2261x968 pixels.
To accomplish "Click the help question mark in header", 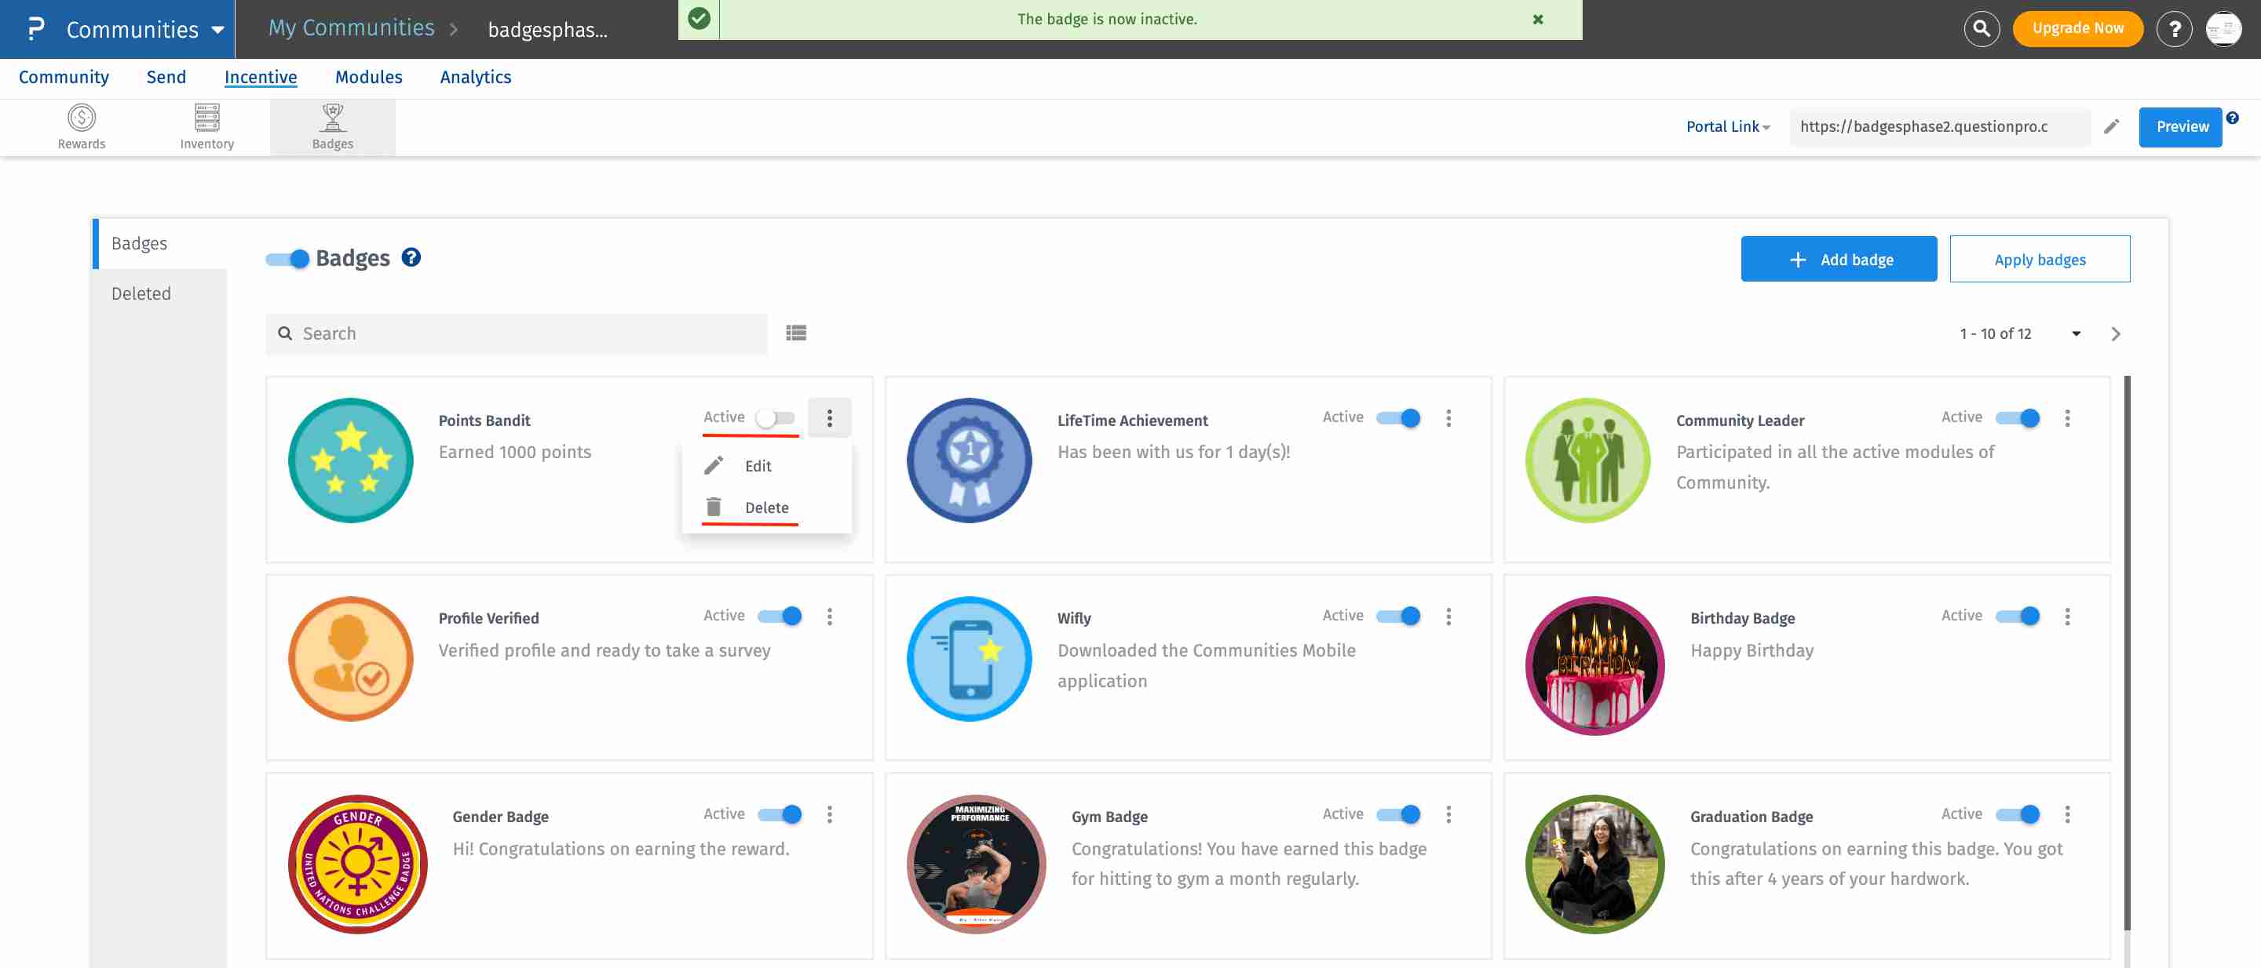I will (x=2173, y=29).
